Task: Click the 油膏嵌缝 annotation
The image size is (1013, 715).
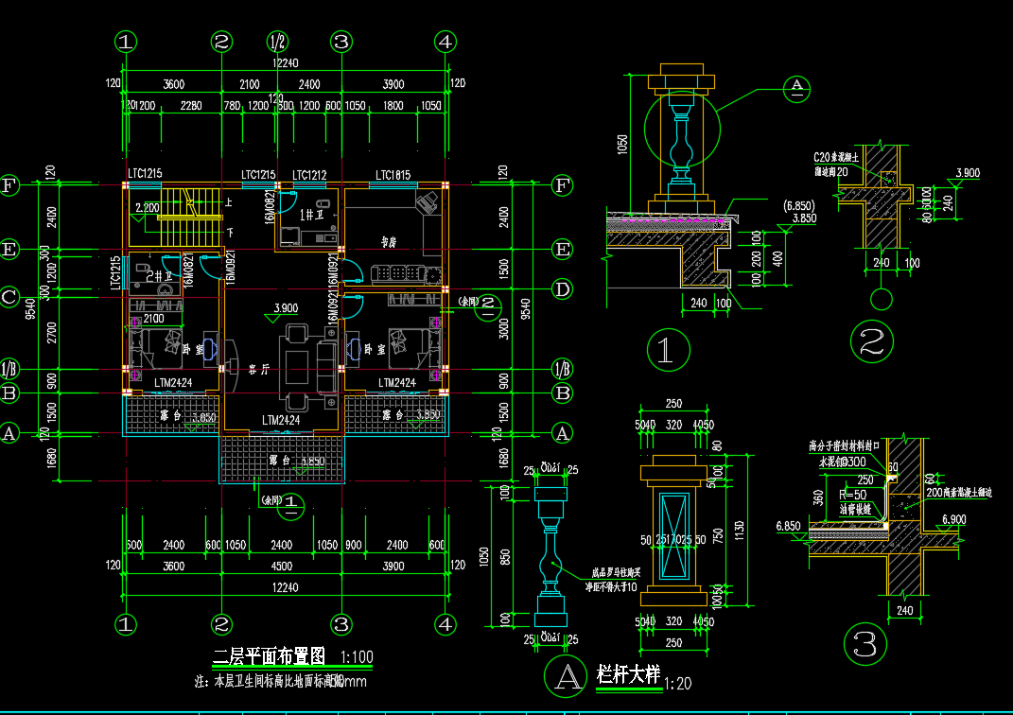Action: coord(855,509)
